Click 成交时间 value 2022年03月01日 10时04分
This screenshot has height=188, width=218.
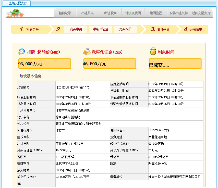(x=73, y=170)
